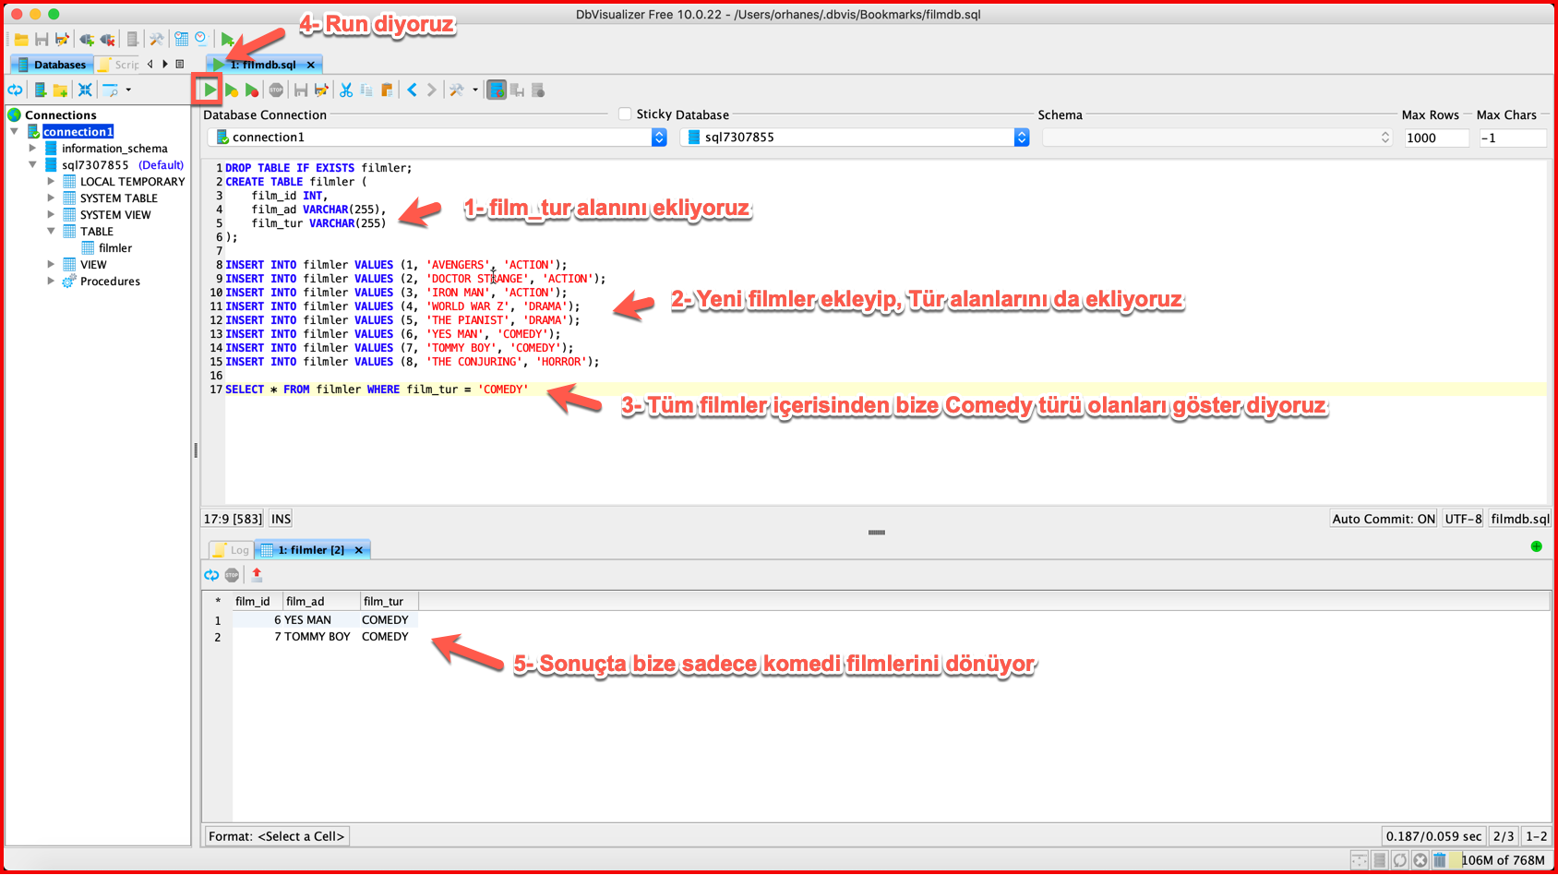This screenshot has height=875, width=1558.
Task: Click the garbage collection trash icon
Action: pos(1440,860)
